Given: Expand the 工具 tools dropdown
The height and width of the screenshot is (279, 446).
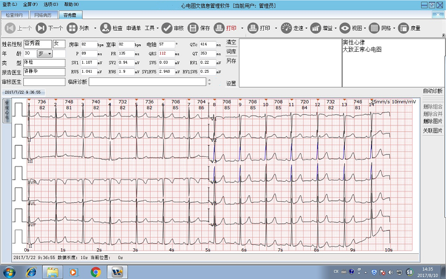Looking at the screenshot, I should [x=157, y=28].
